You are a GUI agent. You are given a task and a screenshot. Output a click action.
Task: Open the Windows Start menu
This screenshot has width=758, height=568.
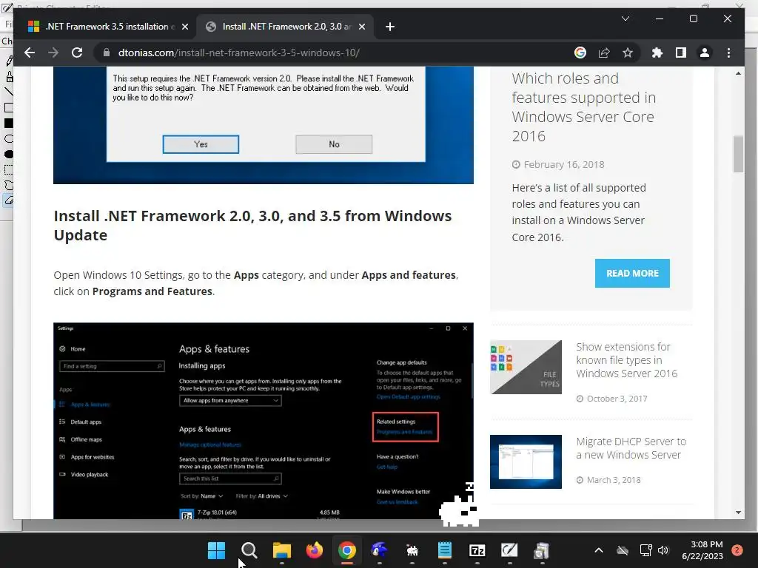click(216, 550)
